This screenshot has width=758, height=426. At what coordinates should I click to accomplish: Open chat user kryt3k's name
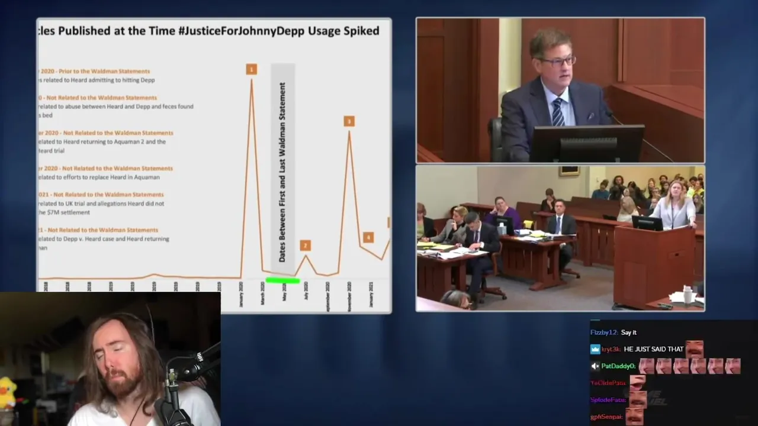point(611,349)
